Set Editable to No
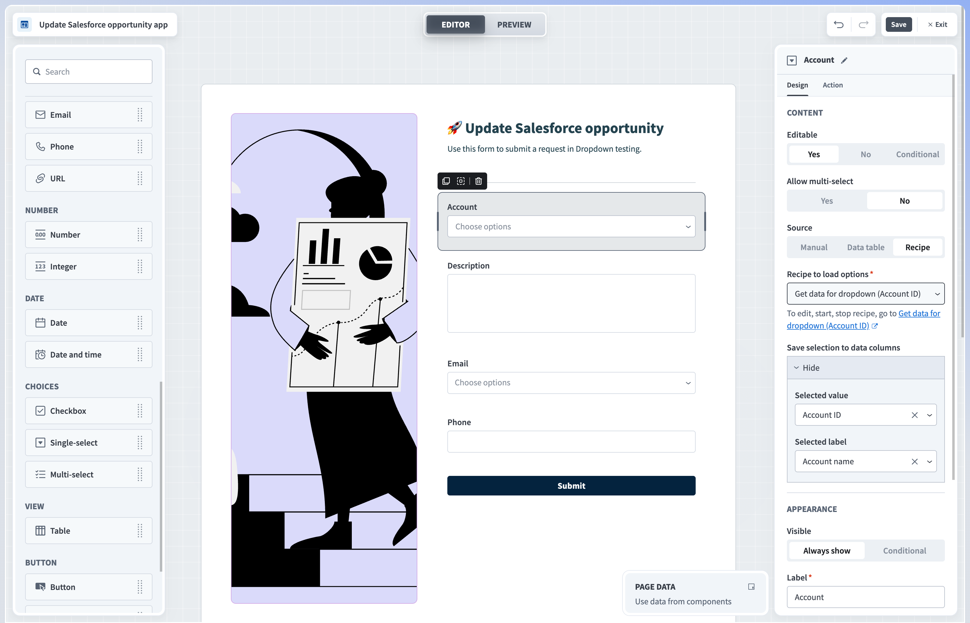The height and width of the screenshot is (623, 970). pos(866,154)
